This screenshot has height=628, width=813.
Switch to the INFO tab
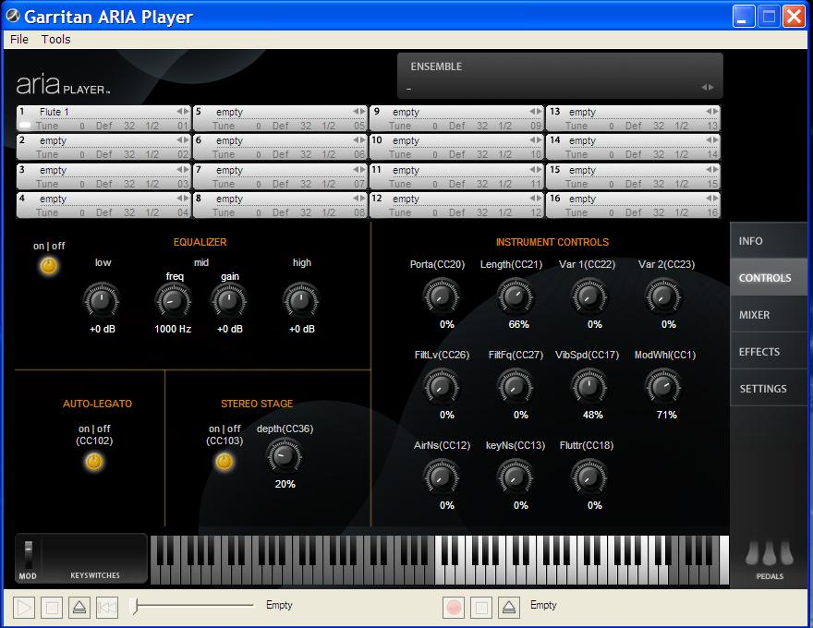769,241
